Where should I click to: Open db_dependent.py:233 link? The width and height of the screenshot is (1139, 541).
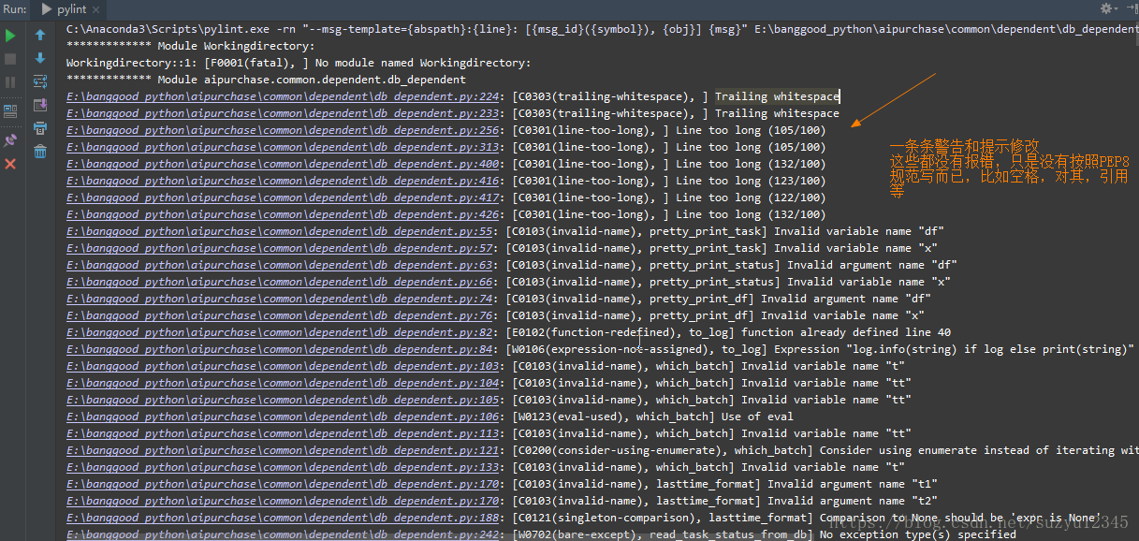(x=282, y=113)
